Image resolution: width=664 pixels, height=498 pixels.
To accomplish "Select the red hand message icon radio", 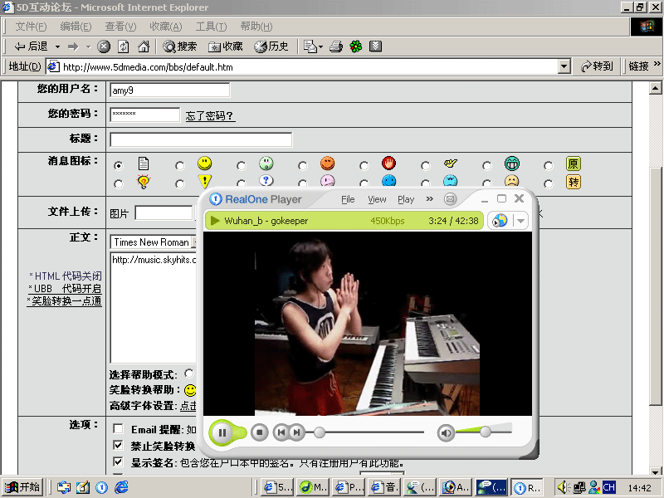I will point(364,165).
